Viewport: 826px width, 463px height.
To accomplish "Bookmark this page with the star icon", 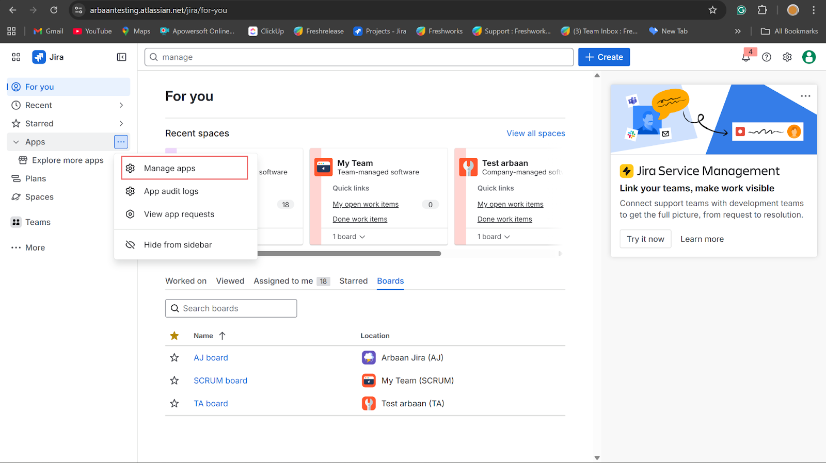I will pos(712,10).
